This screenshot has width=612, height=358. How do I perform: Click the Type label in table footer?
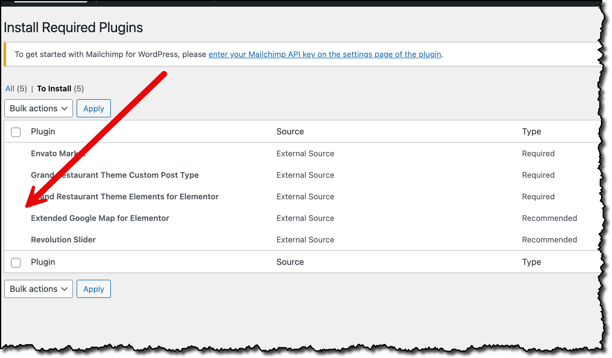[531, 262]
